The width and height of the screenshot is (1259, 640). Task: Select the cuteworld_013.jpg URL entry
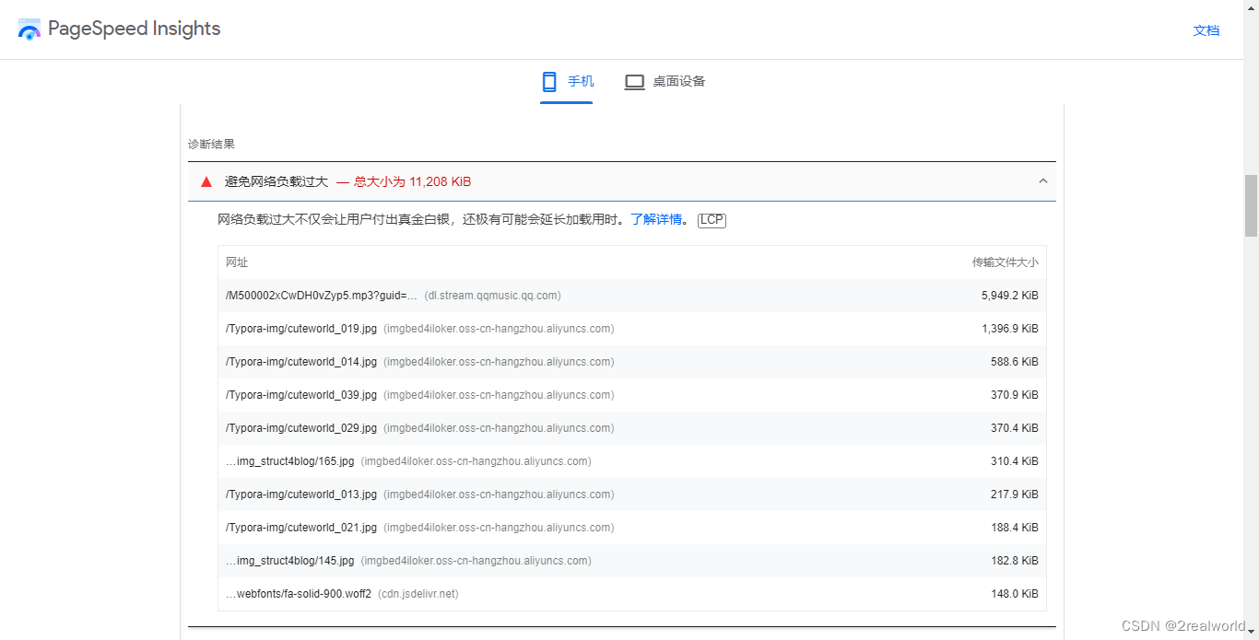point(301,495)
